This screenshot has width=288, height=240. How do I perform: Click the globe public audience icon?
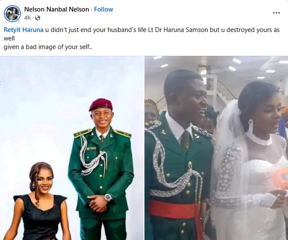point(38,18)
